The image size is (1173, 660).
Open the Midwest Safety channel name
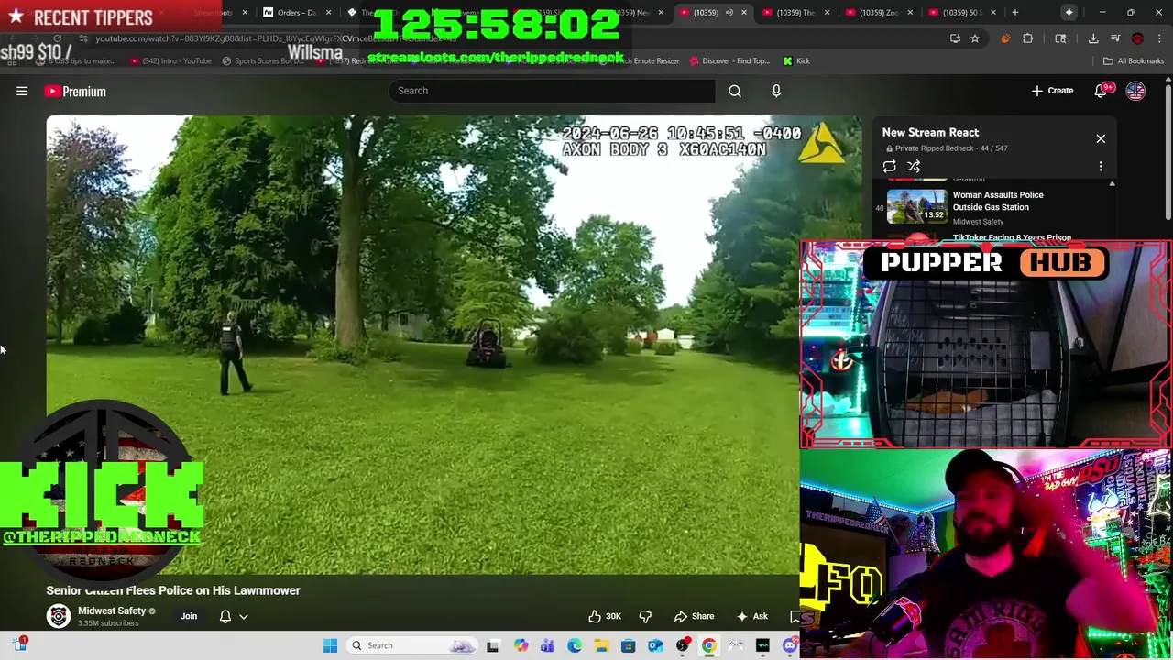[x=112, y=610]
